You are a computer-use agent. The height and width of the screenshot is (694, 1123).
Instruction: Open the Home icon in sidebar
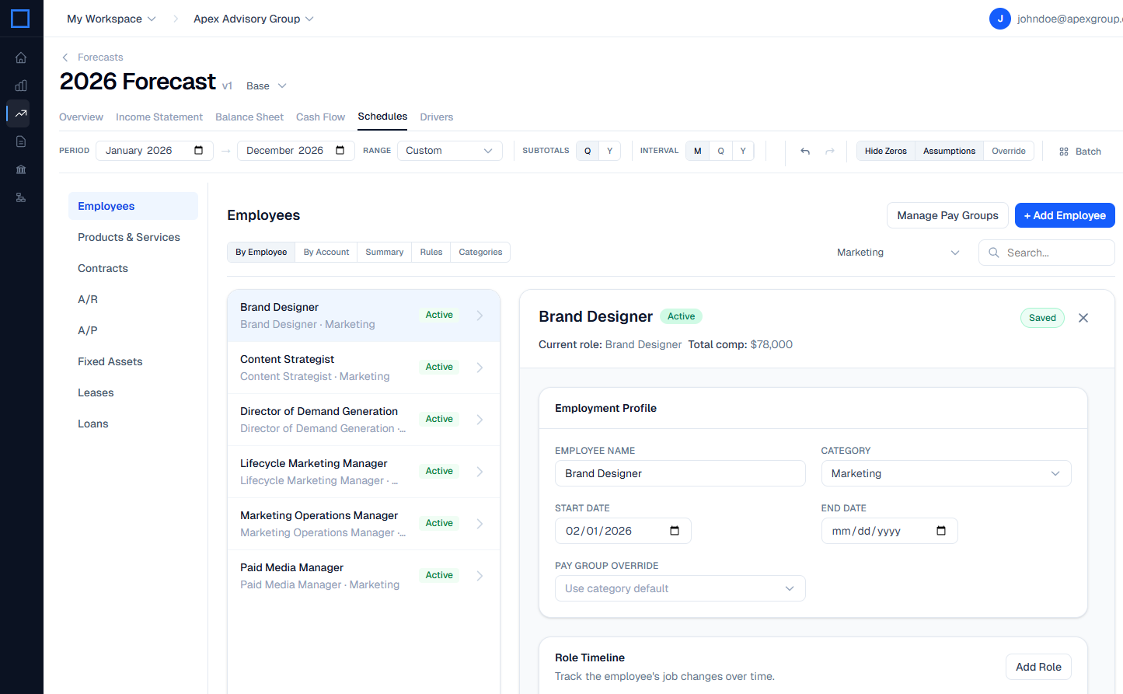pos(21,58)
